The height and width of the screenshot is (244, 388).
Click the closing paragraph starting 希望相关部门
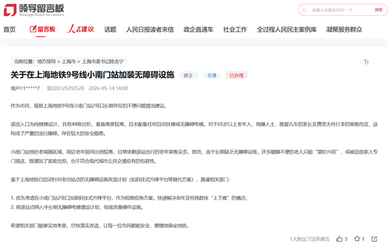click(x=100, y=226)
